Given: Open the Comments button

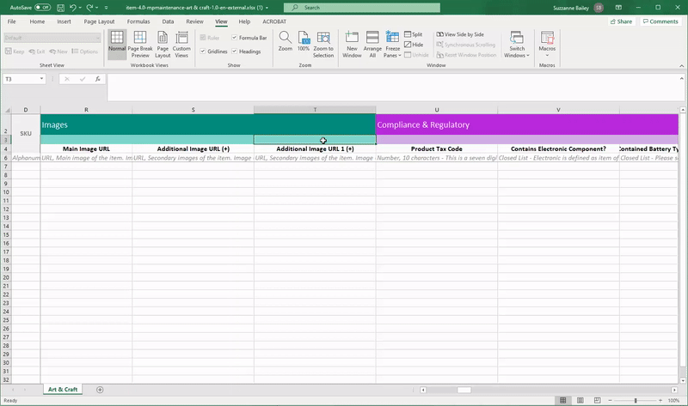Looking at the screenshot, I should coord(660,21).
